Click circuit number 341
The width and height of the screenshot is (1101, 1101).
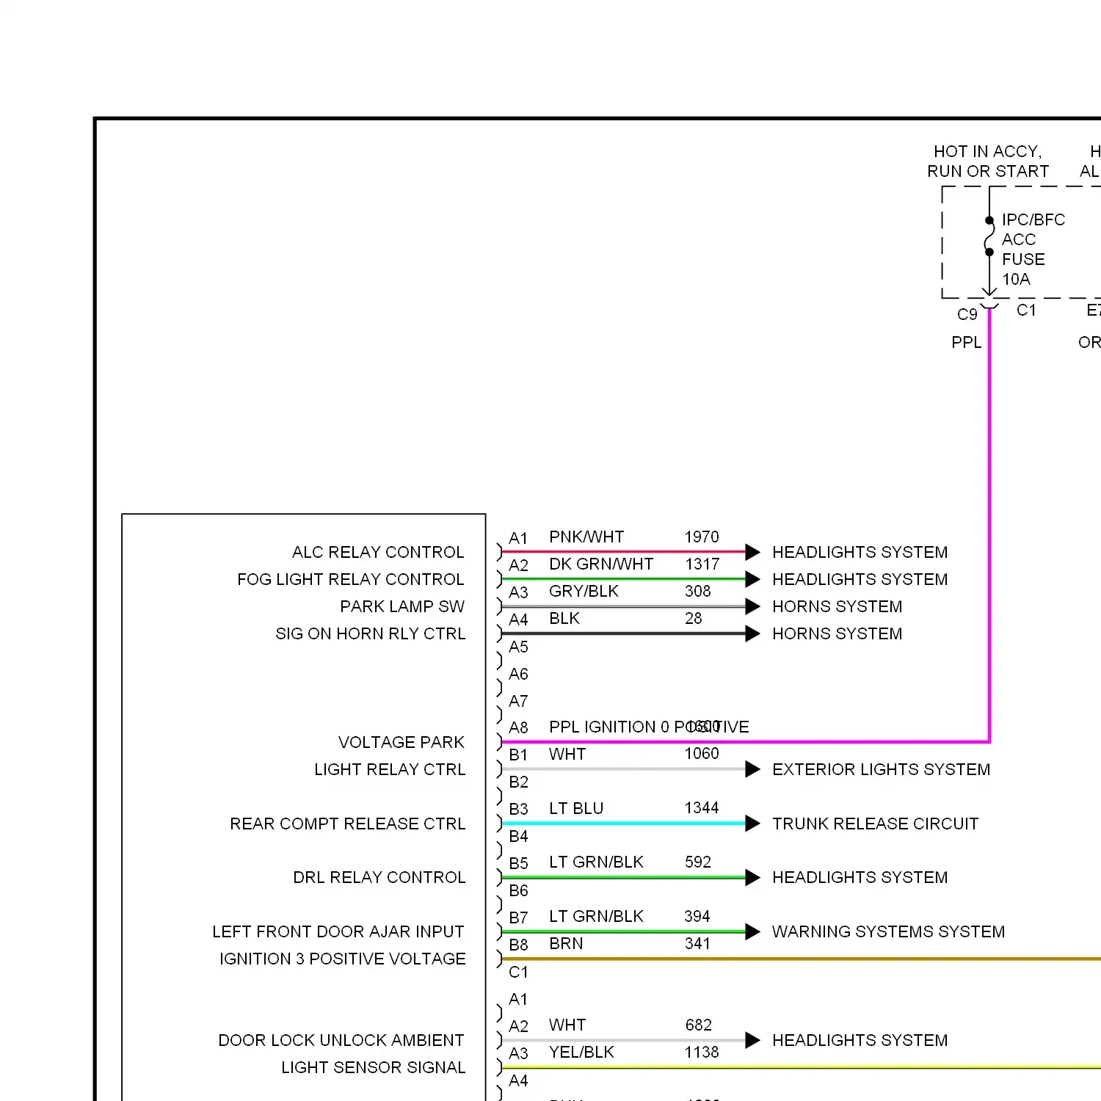pyautogui.click(x=697, y=943)
